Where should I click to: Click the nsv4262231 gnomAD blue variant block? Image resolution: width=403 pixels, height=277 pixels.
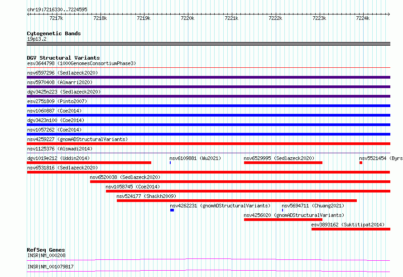point(172,210)
